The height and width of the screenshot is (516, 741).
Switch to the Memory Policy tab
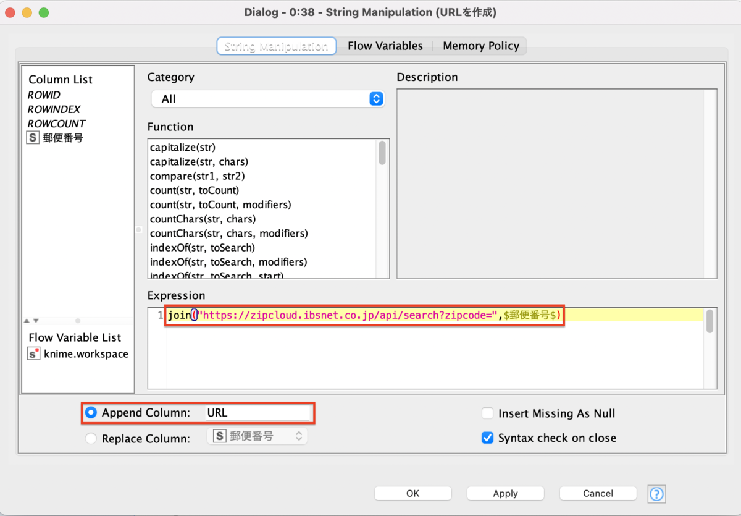481,46
